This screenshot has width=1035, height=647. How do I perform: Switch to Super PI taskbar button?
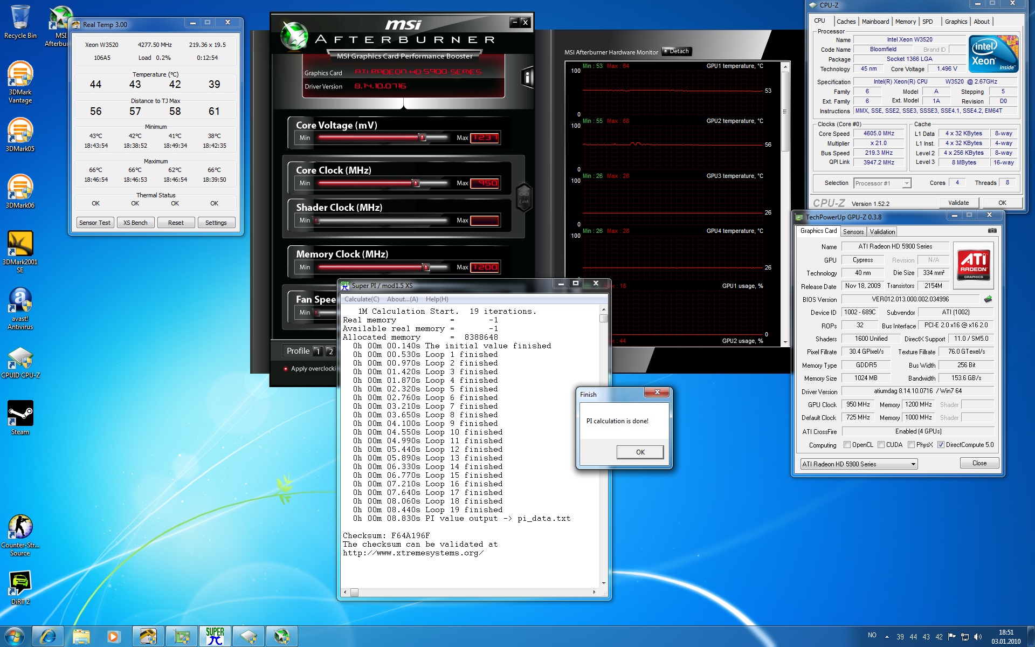pyautogui.click(x=215, y=637)
